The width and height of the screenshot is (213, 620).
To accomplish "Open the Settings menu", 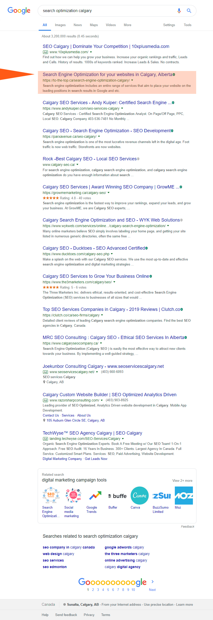I will [169, 25].
